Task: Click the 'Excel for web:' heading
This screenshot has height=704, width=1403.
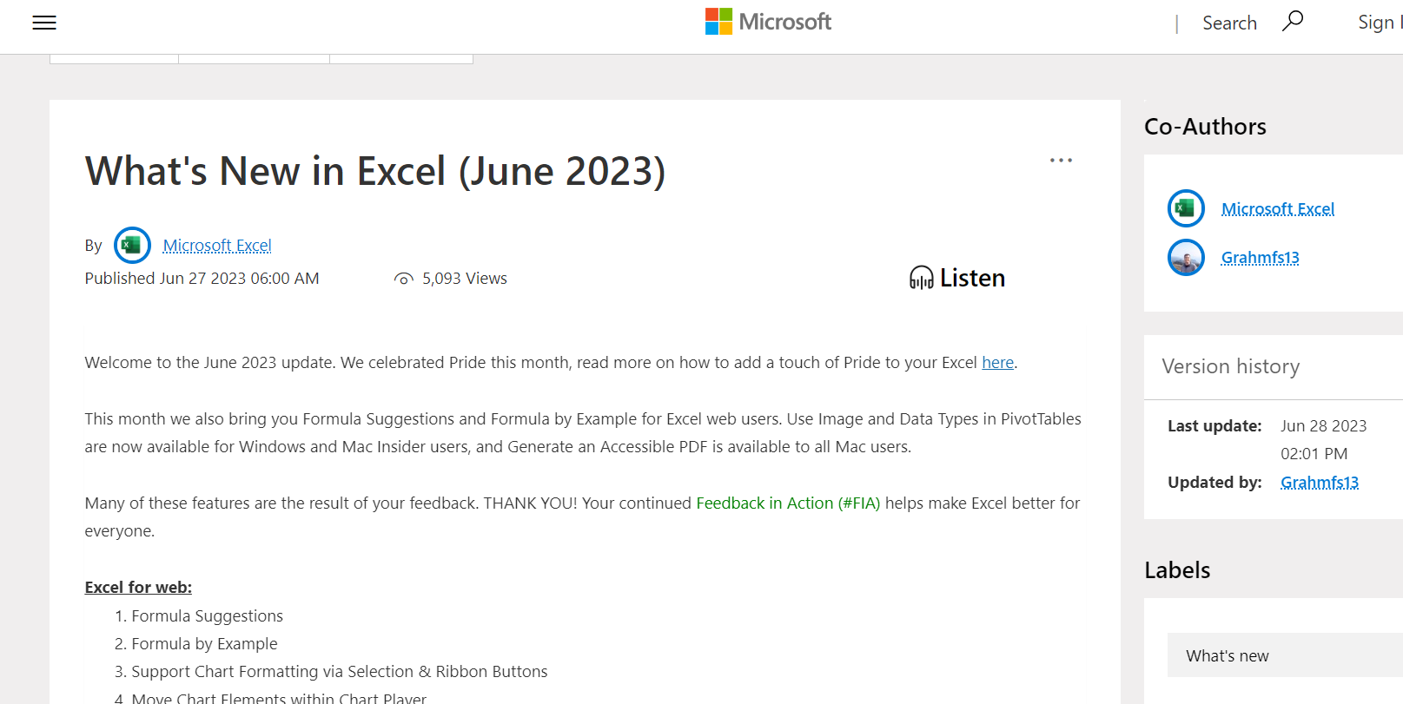Action: pos(138,588)
